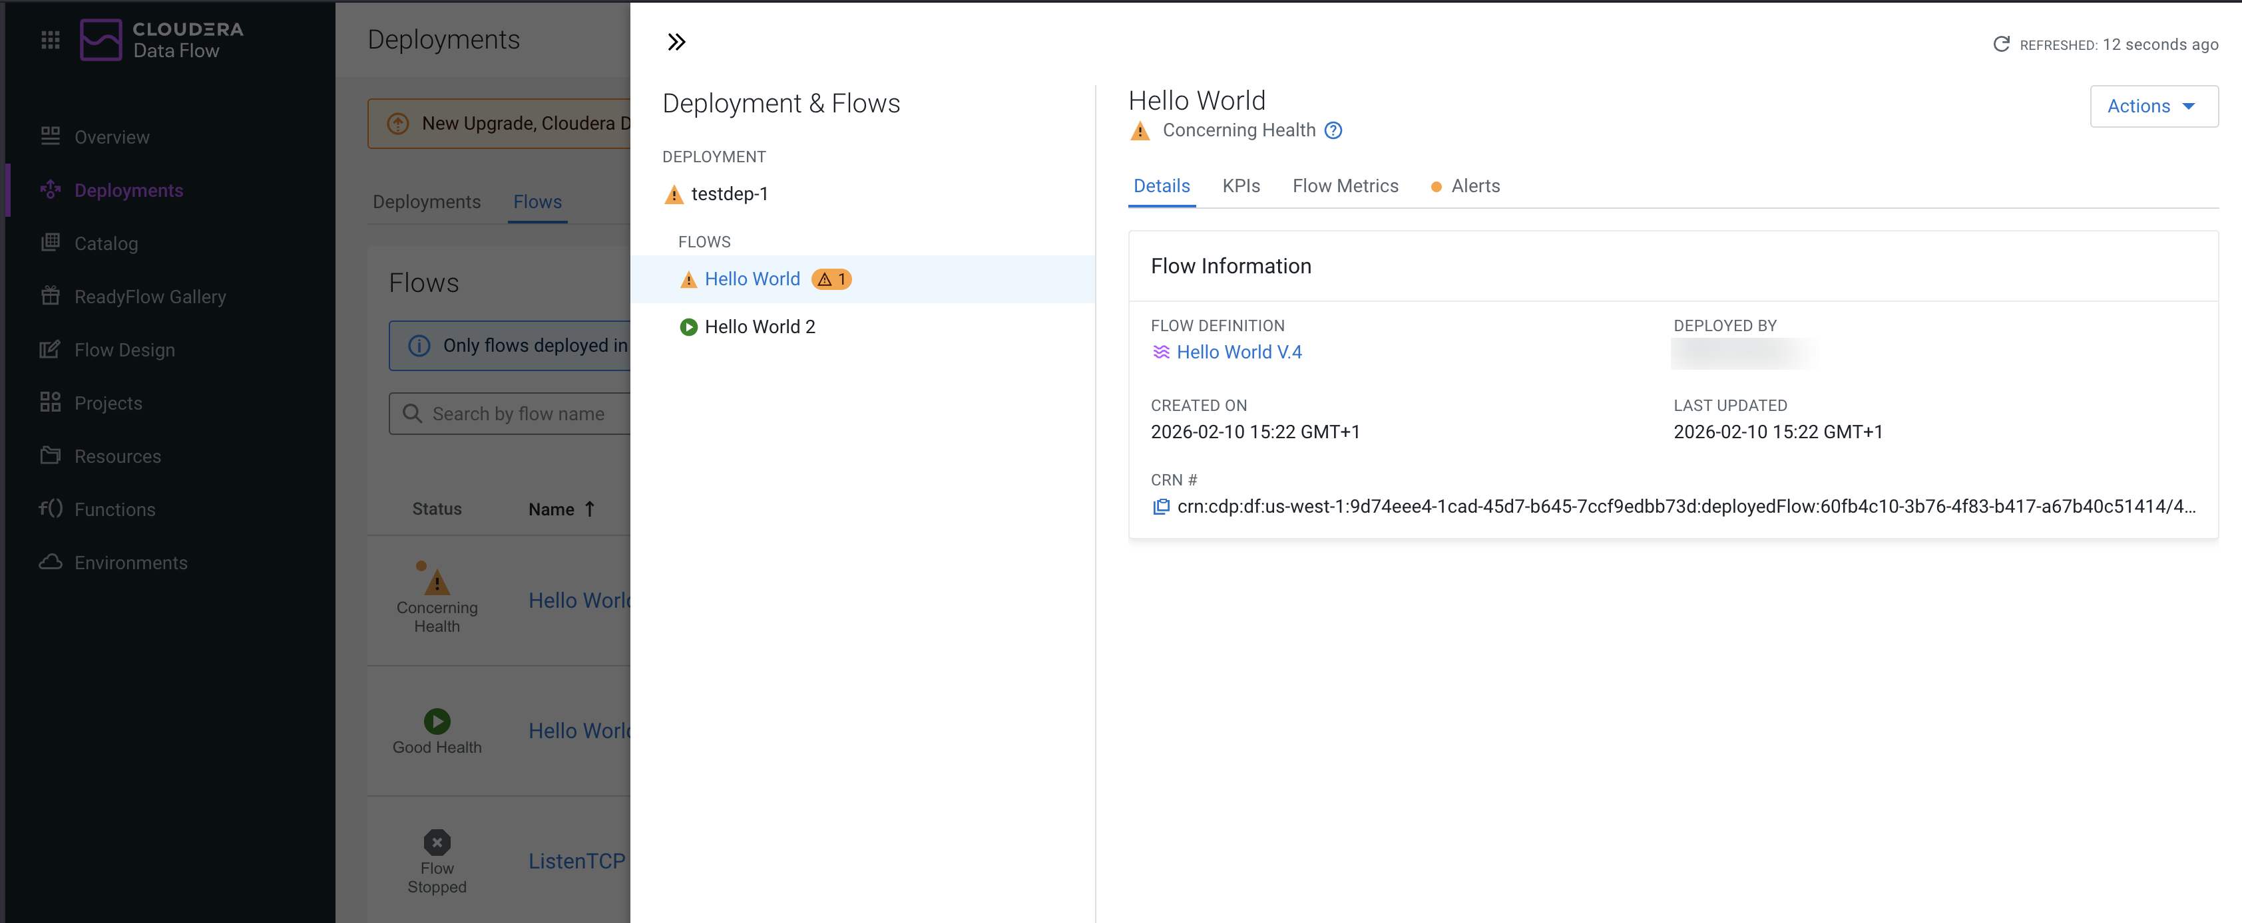Select the testdep-1 deployment
Image resolution: width=2242 pixels, height=923 pixels.
(x=730, y=194)
